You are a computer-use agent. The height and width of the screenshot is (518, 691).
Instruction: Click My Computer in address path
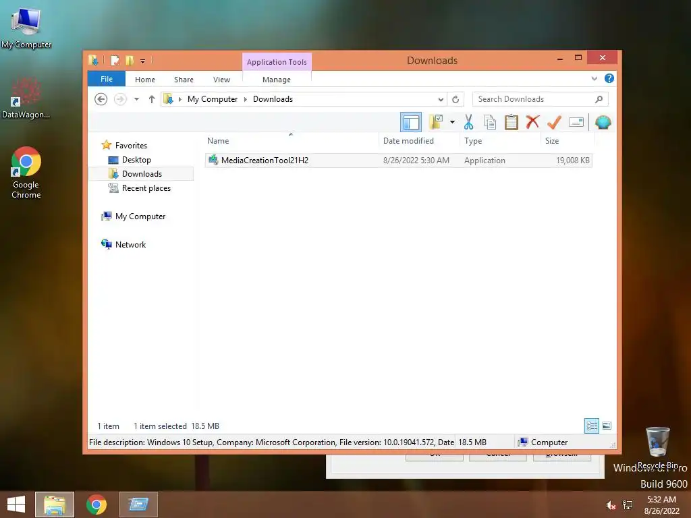tap(213, 99)
